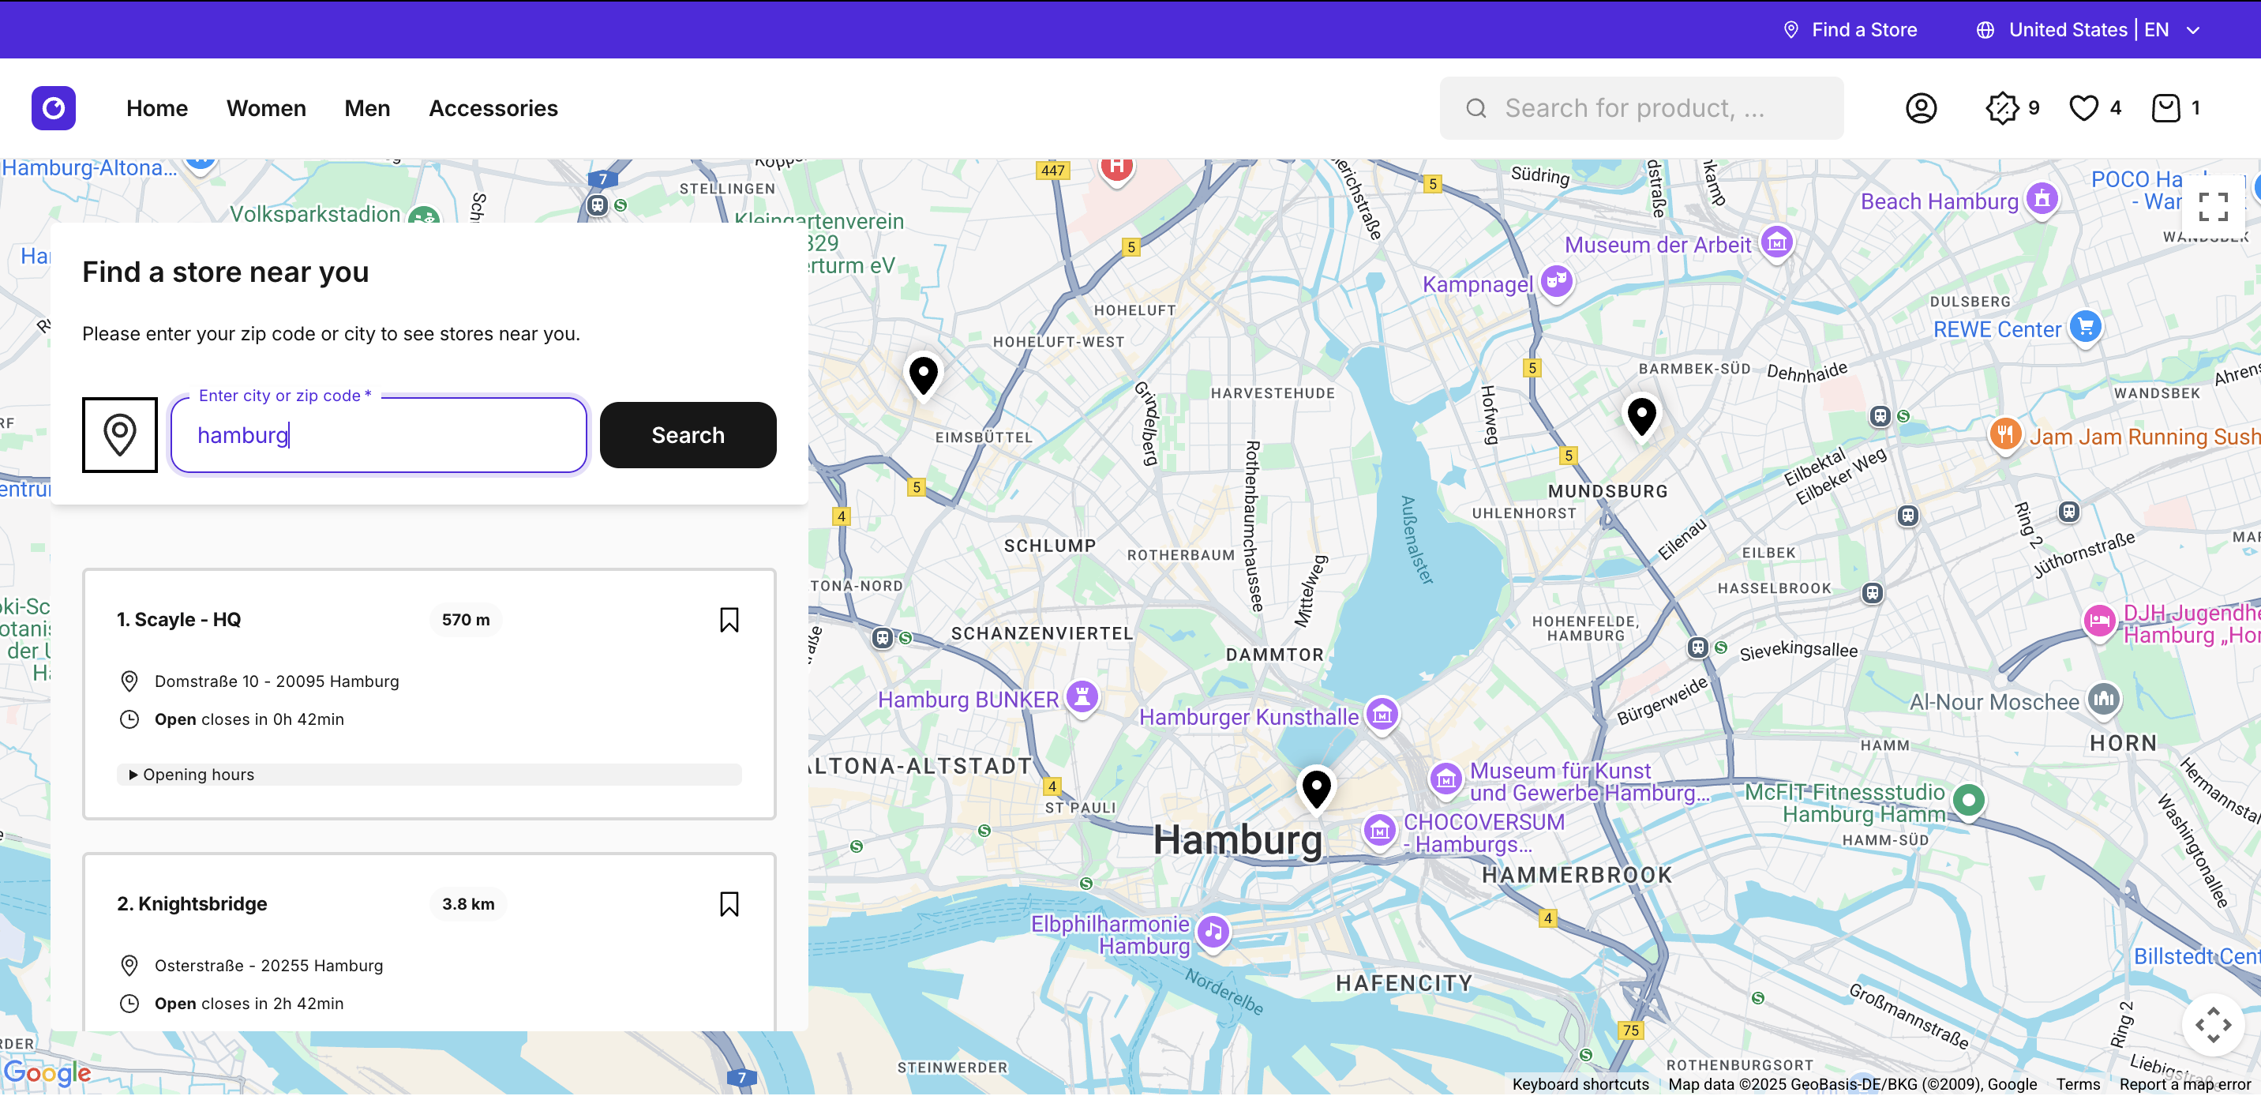Open the Men menu

coord(367,108)
